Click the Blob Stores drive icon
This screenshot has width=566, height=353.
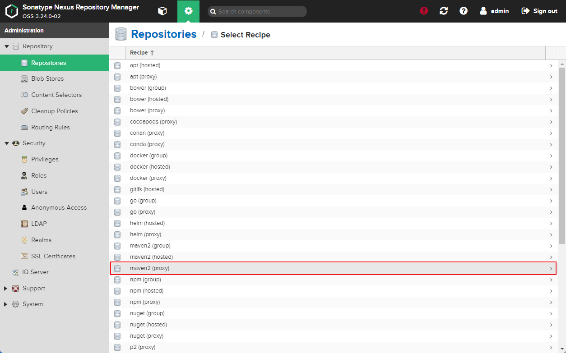[x=24, y=78]
